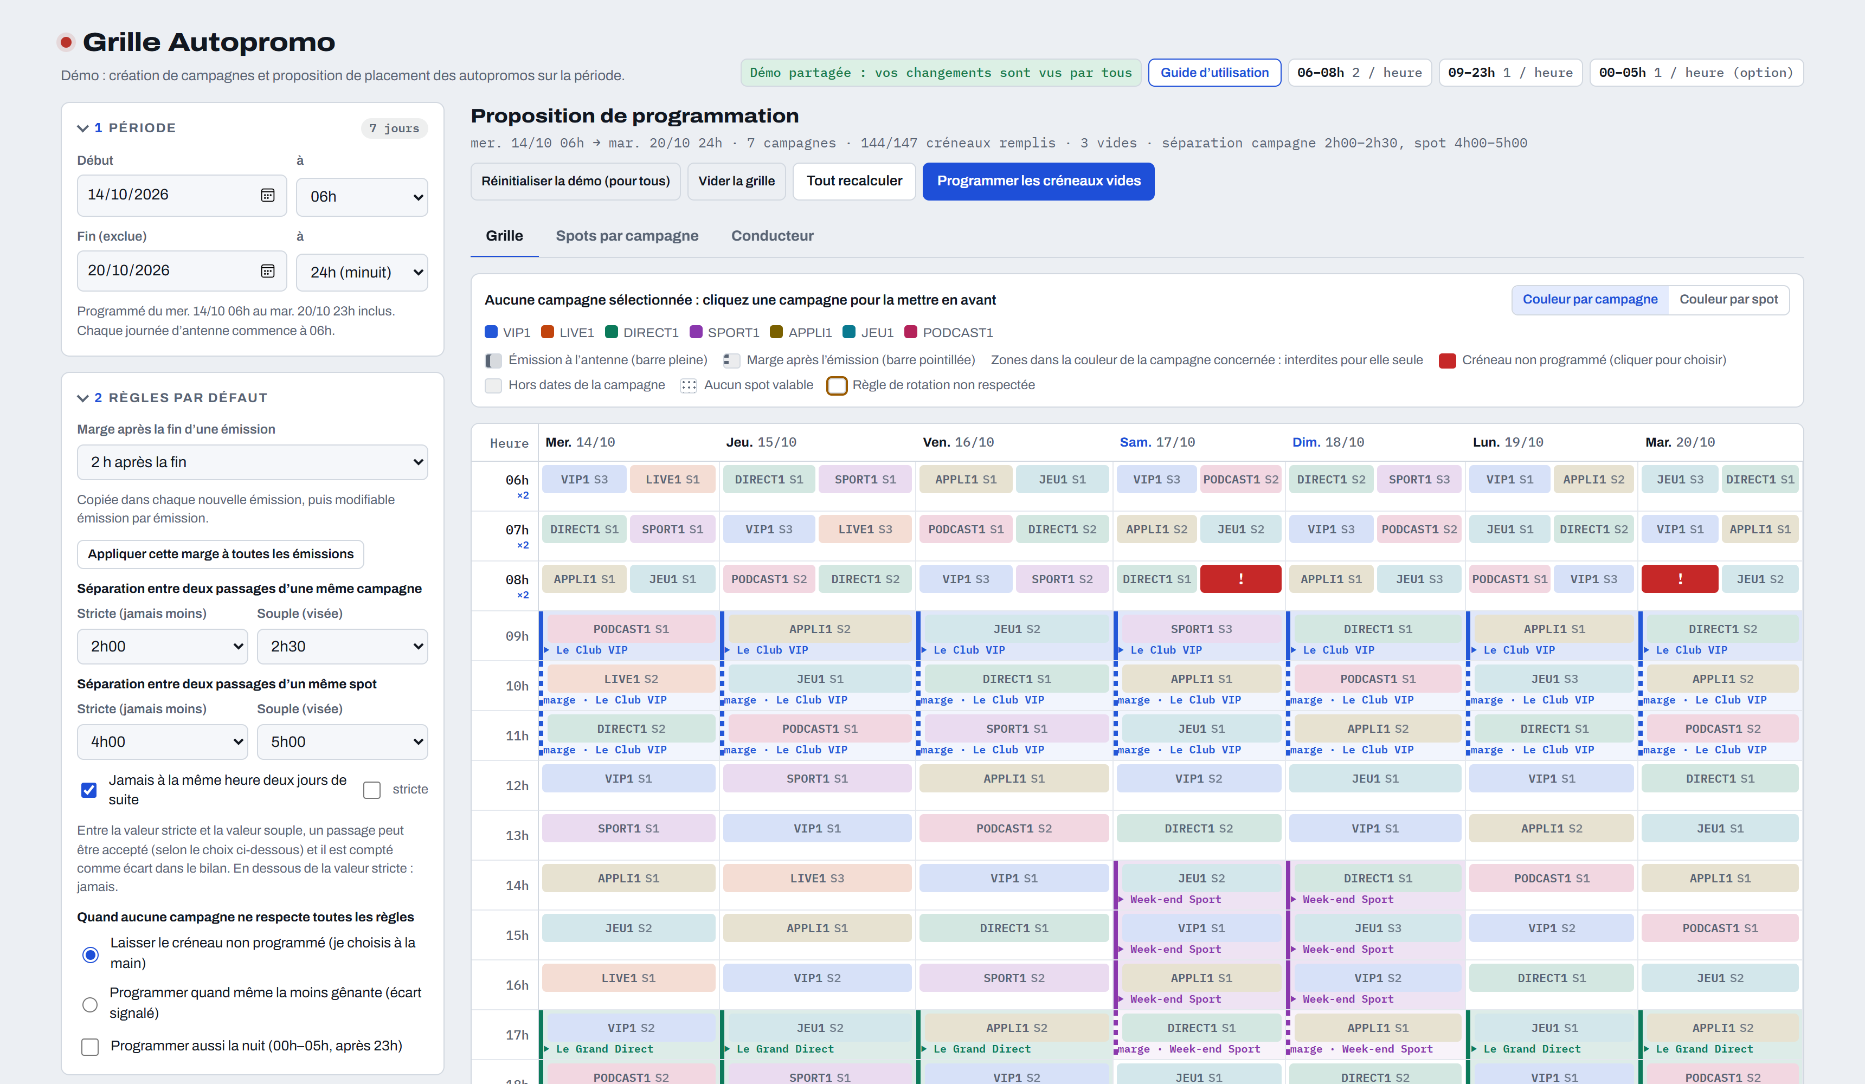The height and width of the screenshot is (1084, 1865).
Task: Select 'Laisser le créneau non programmé' radio
Action: 91,954
